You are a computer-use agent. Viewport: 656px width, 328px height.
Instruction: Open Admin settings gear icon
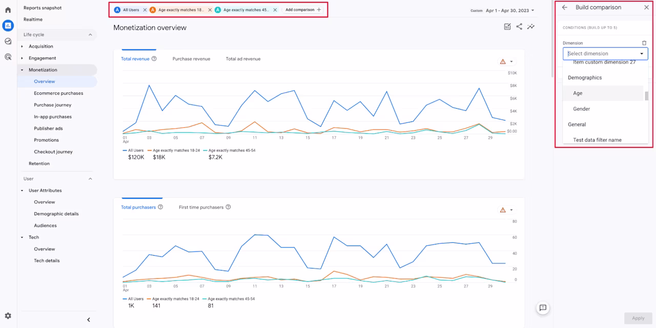click(x=8, y=316)
